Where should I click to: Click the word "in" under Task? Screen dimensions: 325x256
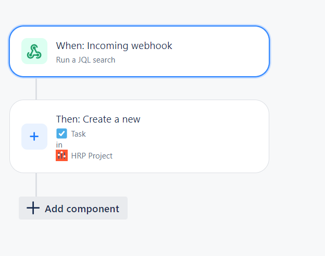(59, 145)
